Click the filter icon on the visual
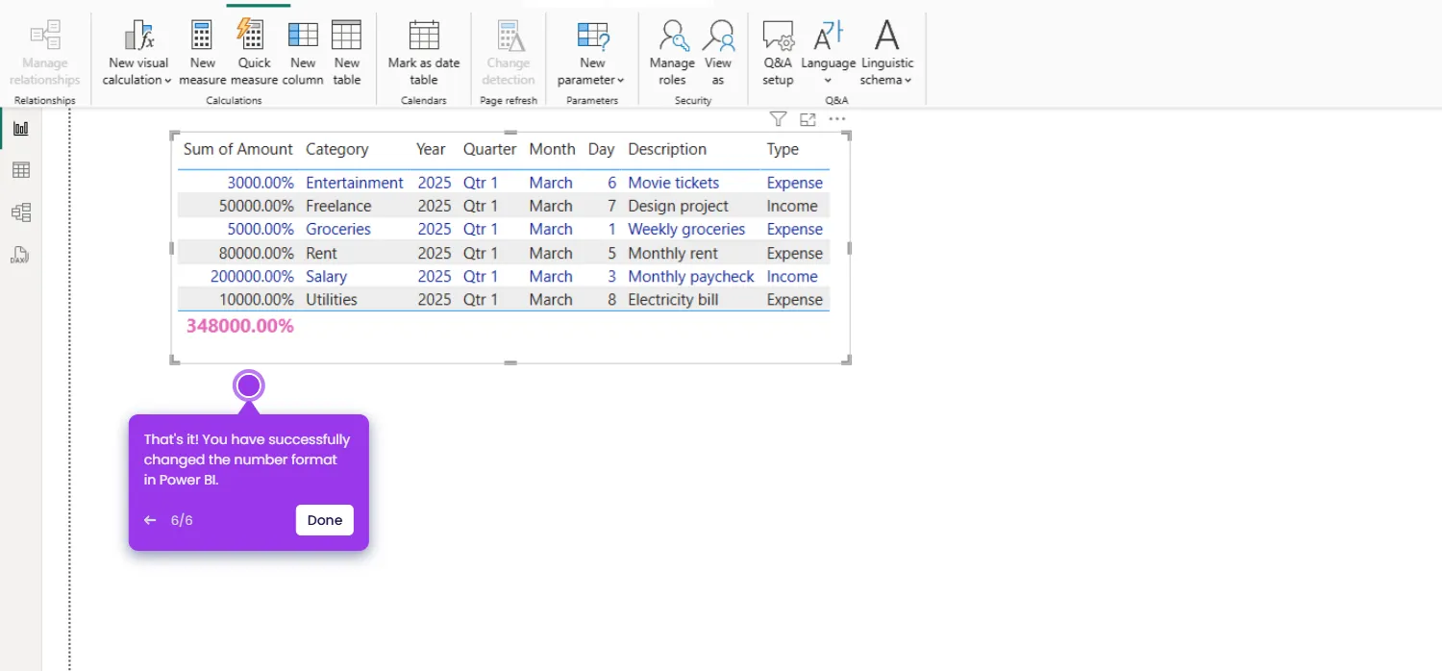 pyautogui.click(x=779, y=119)
